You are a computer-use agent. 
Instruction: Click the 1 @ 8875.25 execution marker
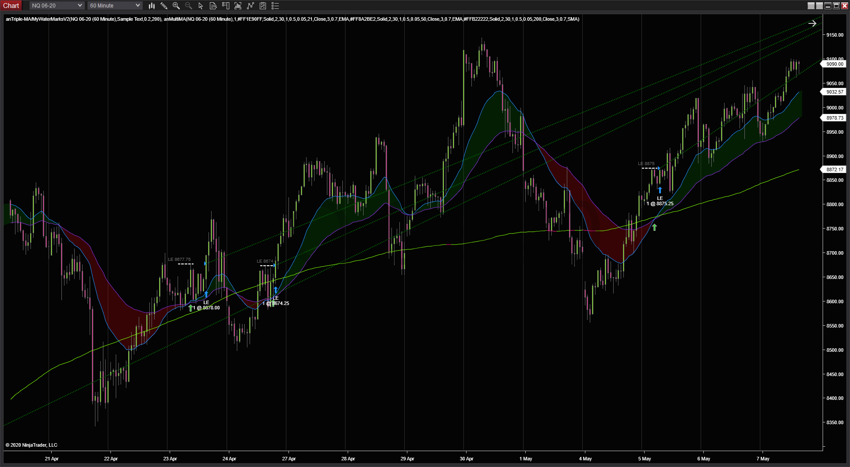point(660,203)
